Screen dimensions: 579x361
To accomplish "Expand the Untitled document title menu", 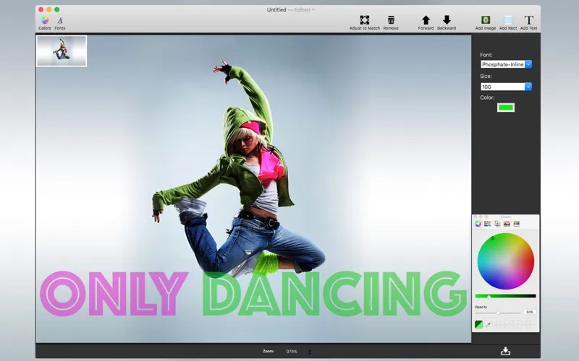I will [x=313, y=9].
